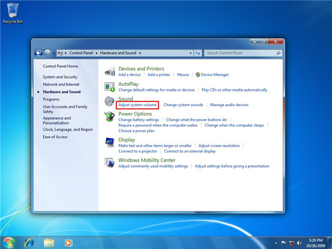Click the Sound speaker icon

tap(110, 102)
